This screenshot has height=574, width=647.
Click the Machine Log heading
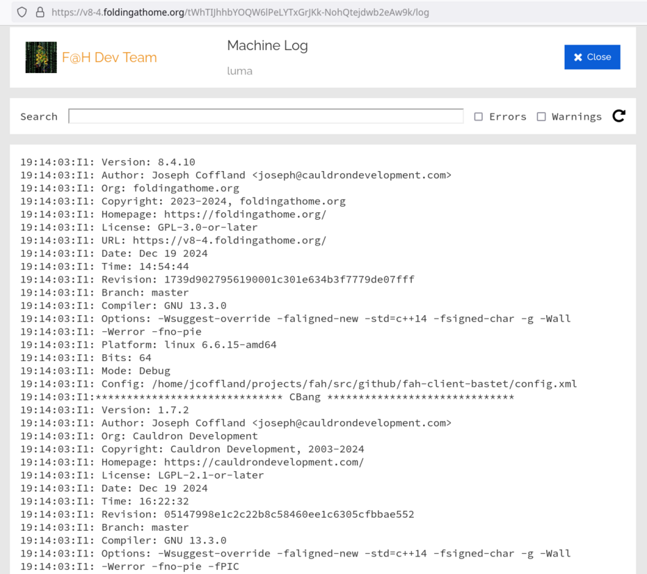point(267,45)
